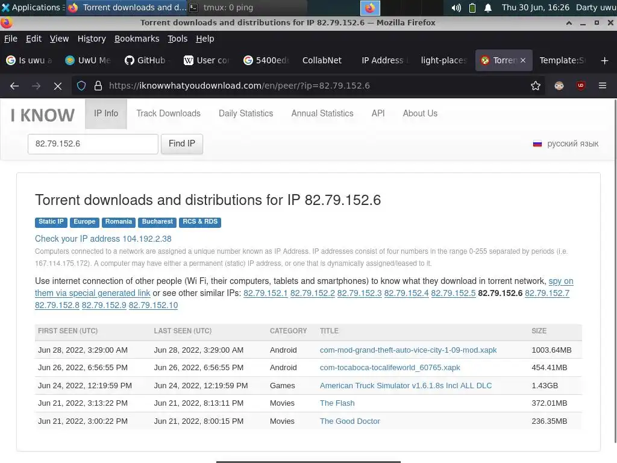Open 'Check your IP address 104.192.2.38' link
Image resolution: width=617 pixels, height=463 pixels.
[103, 239]
